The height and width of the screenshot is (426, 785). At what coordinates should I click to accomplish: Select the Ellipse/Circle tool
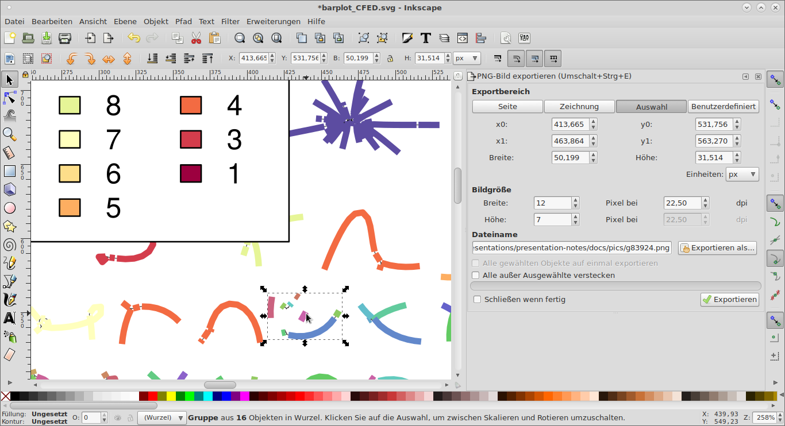click(x=9, y=208)
